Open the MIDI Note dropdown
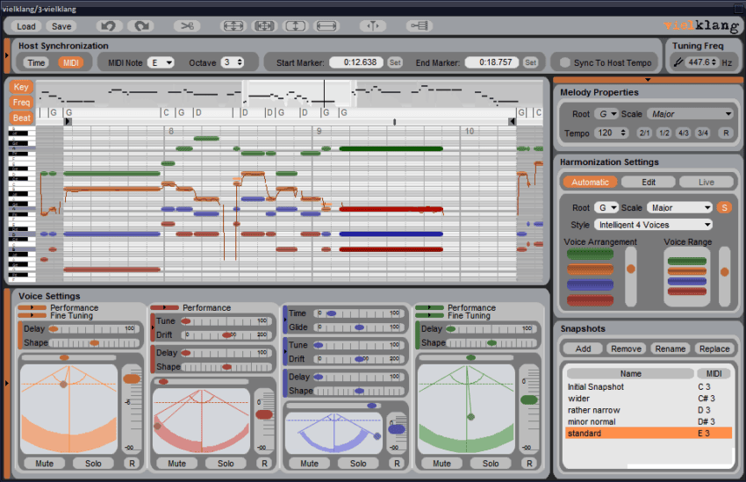 (x=161, y=62)
